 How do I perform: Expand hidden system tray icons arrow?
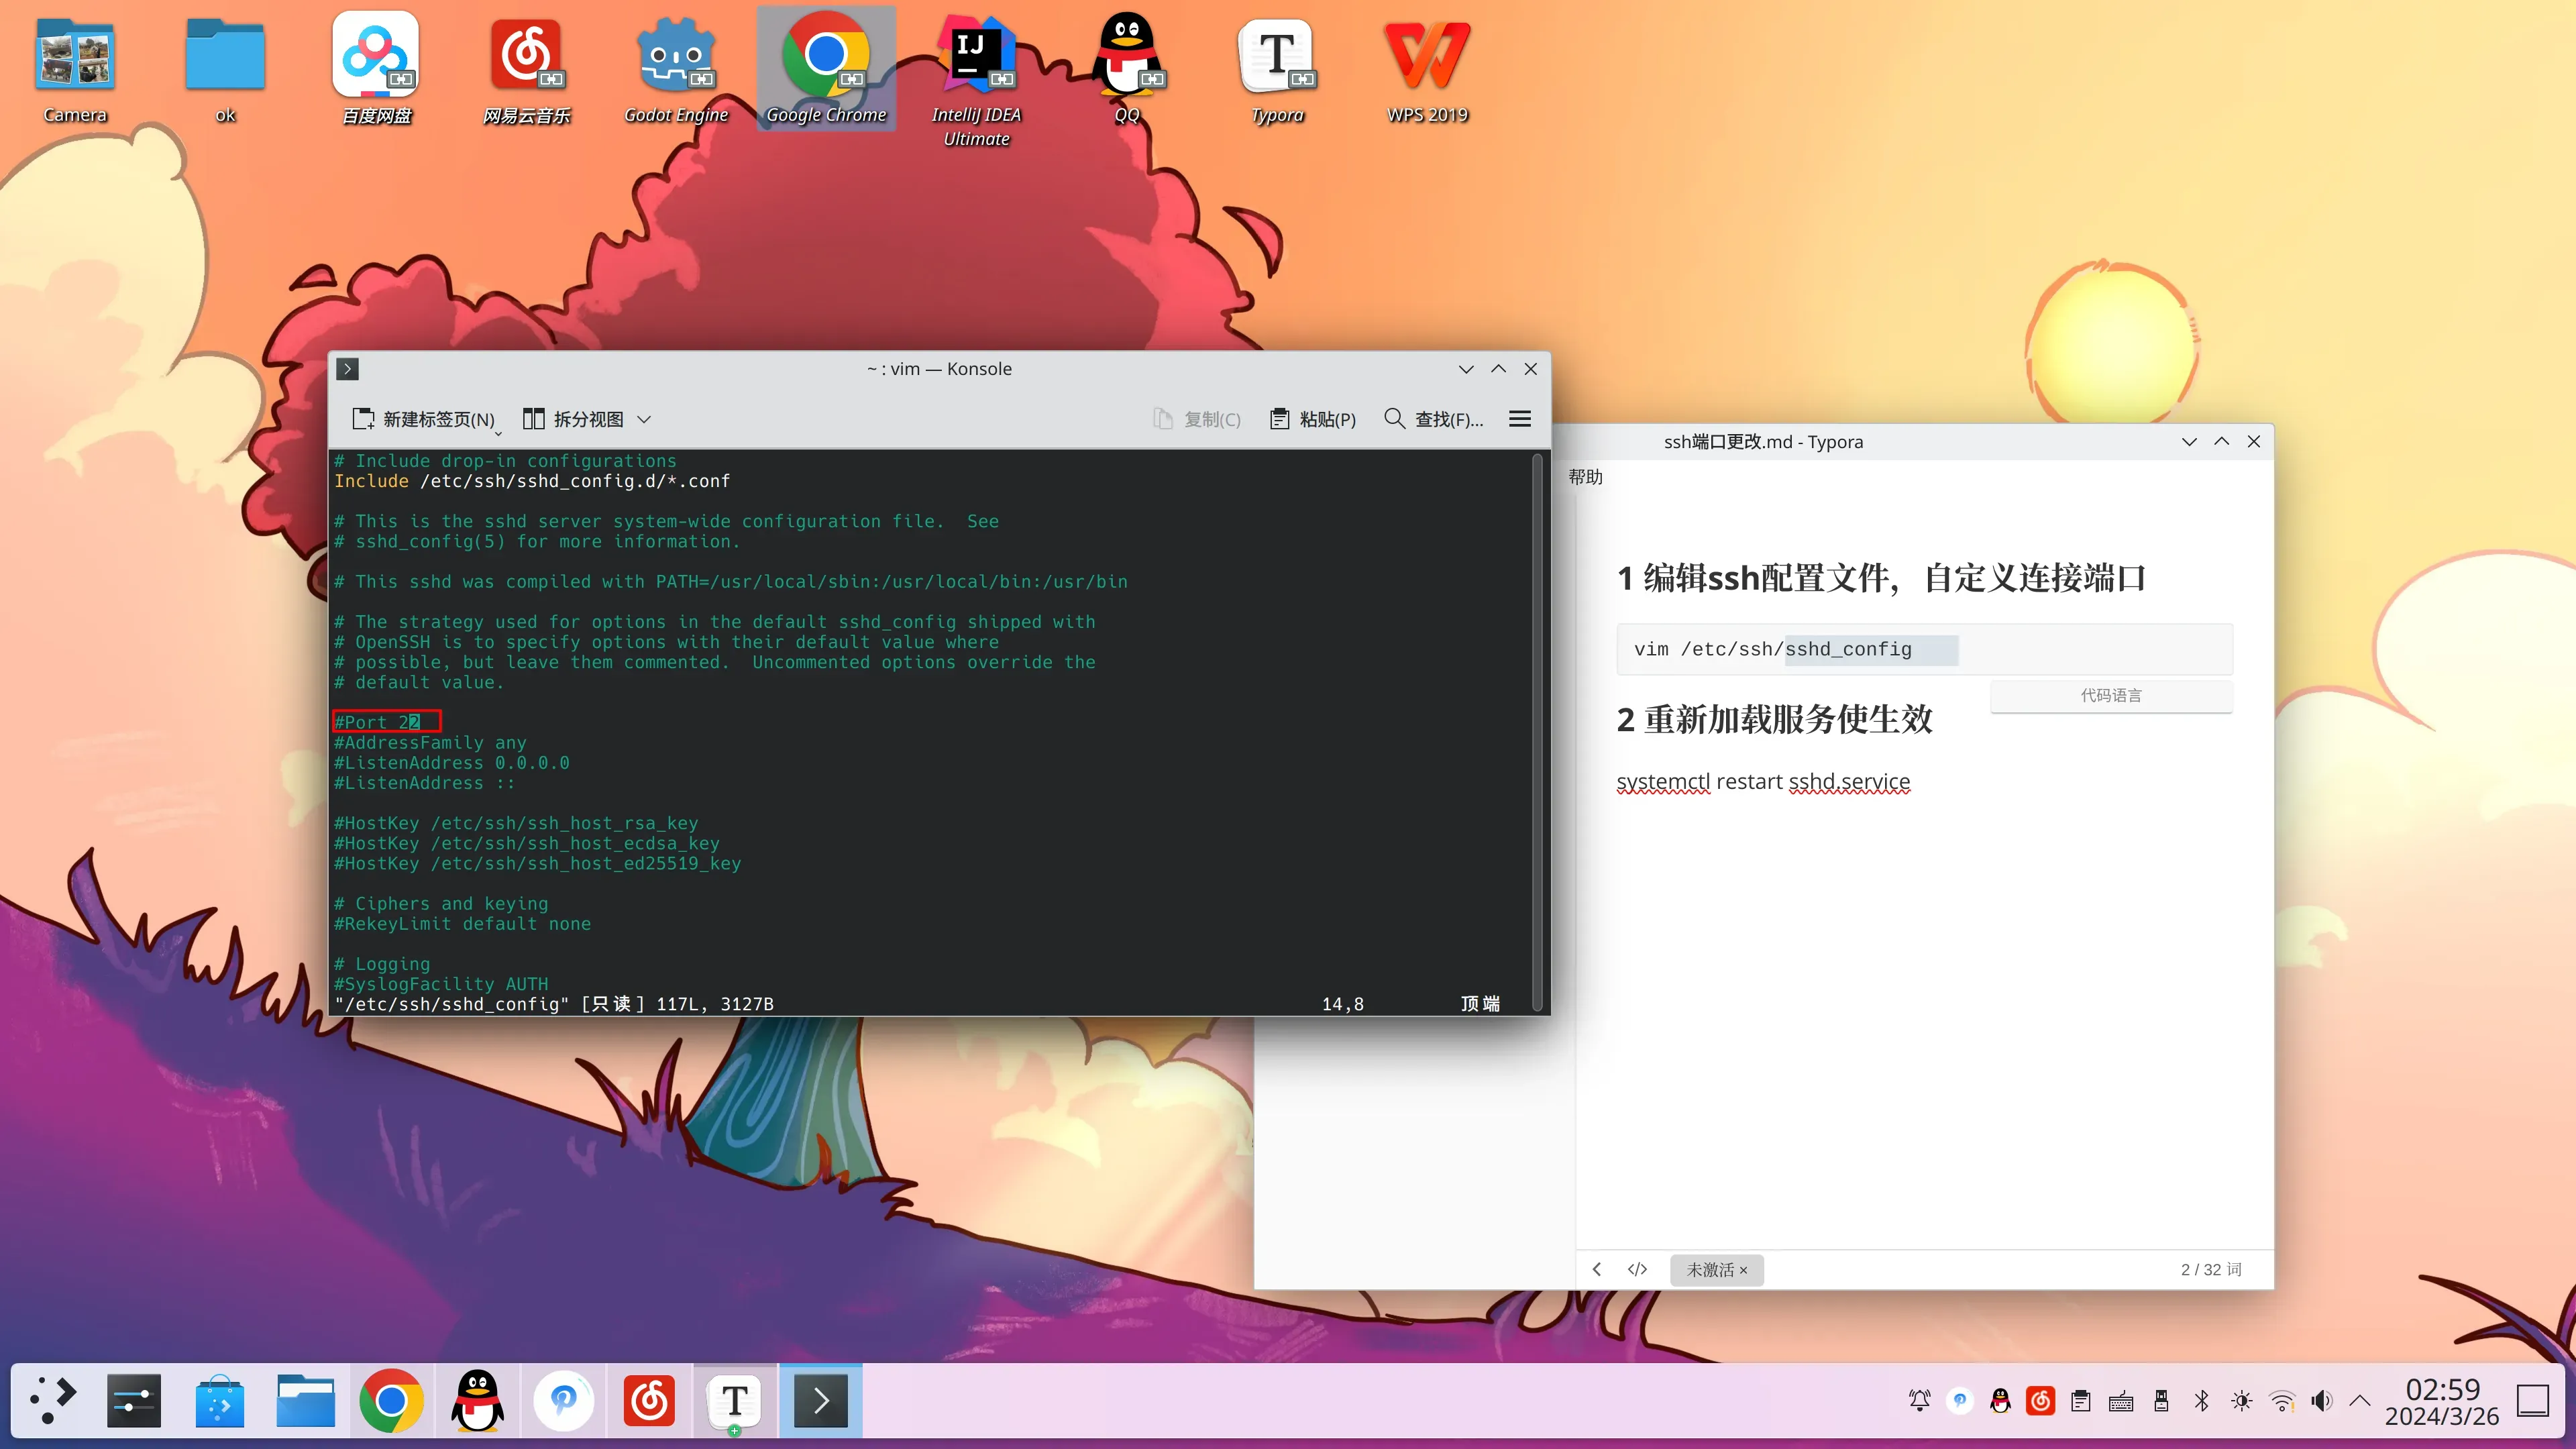pyautogui.click(x=2360, y=1400)
